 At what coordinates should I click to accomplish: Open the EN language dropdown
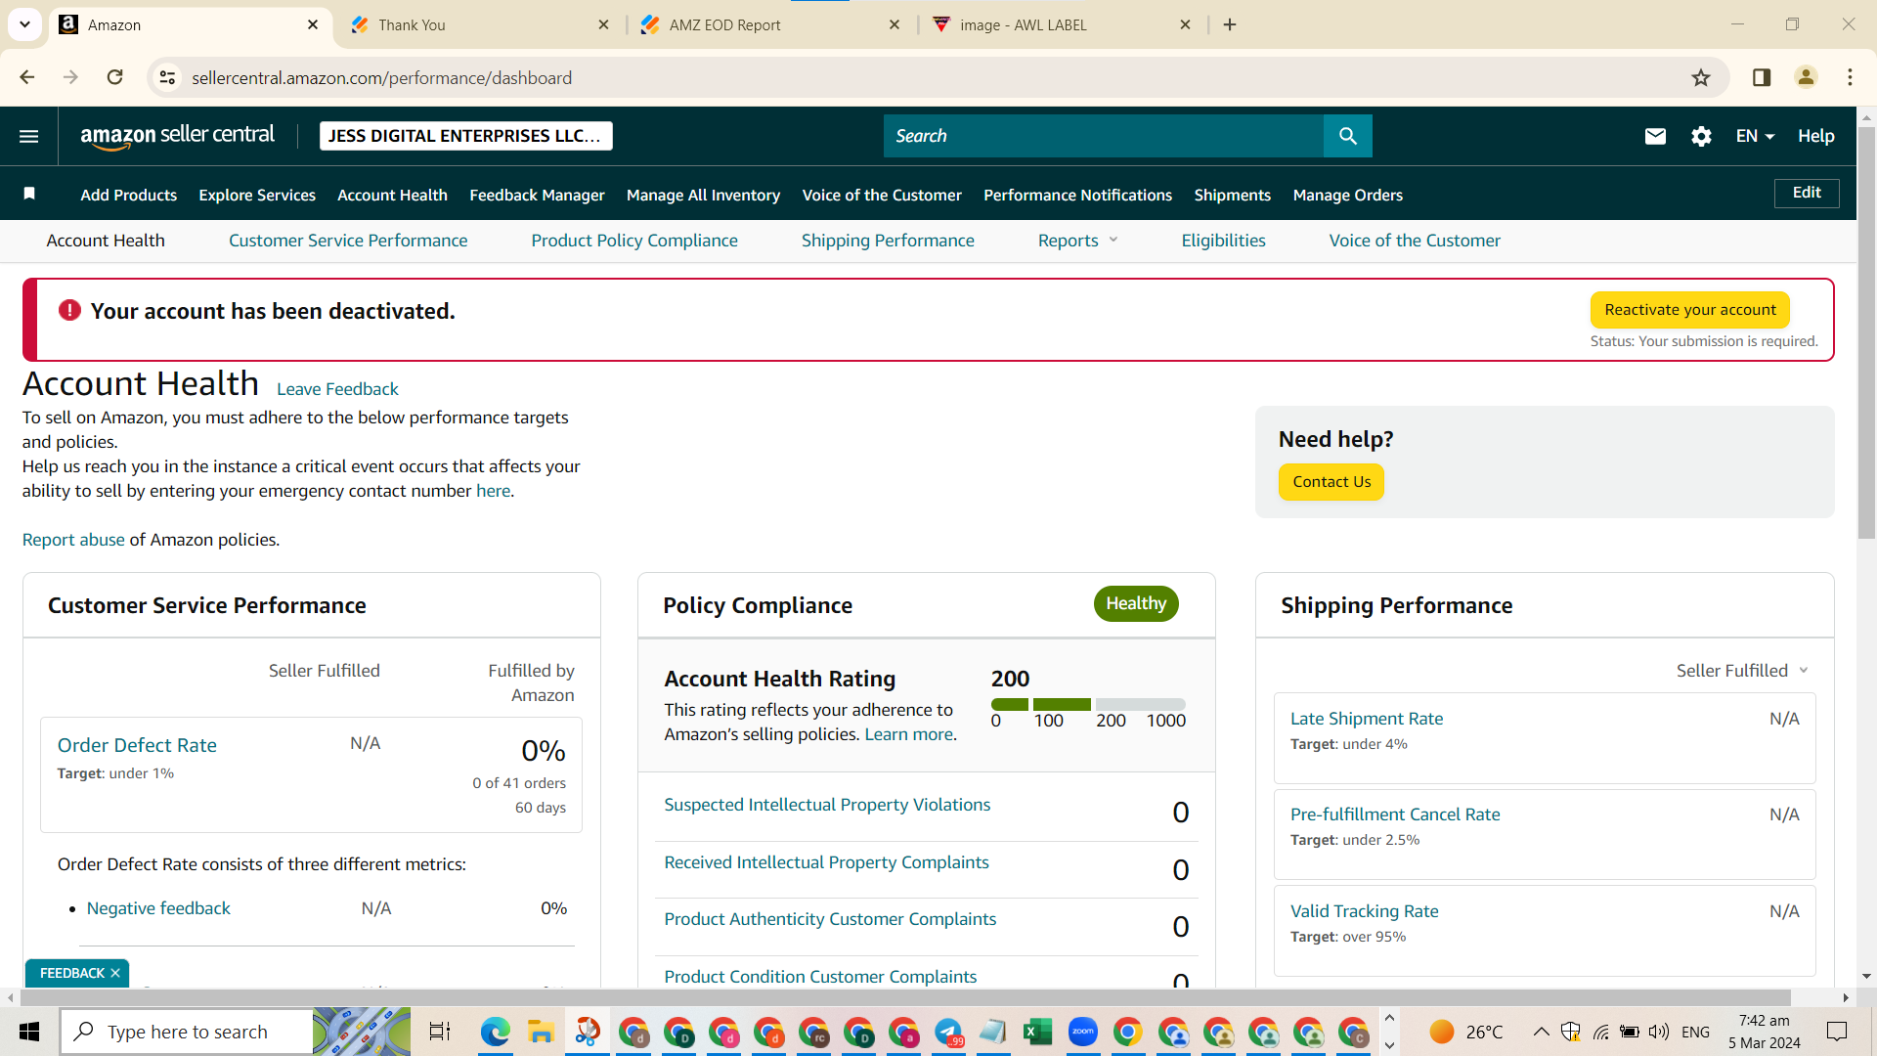click(x=1755, y=136)
